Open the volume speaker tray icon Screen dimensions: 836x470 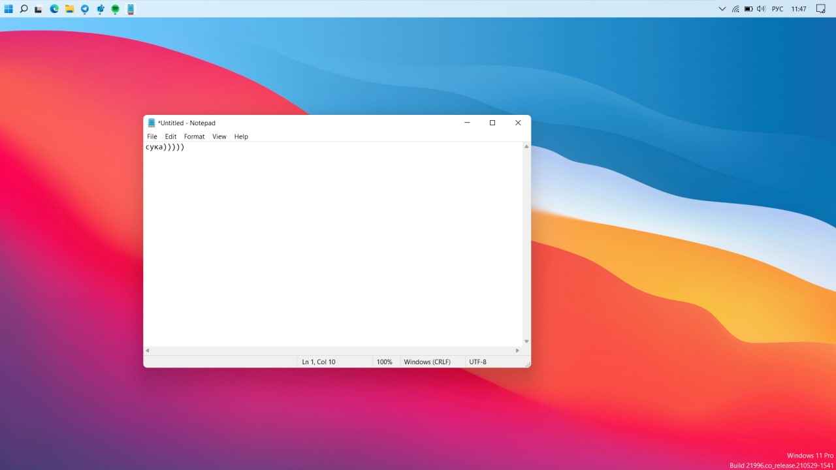click(761, 9)
